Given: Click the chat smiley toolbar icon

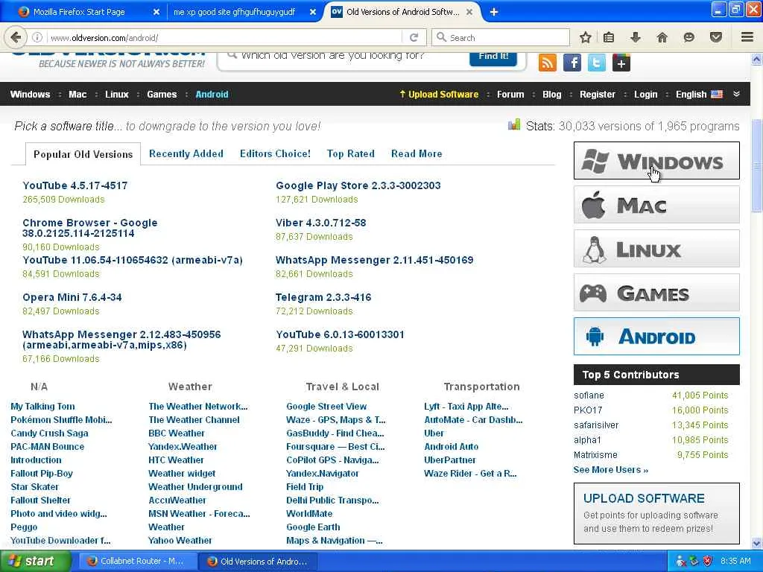Looking at the screenshot, I should [x=688, y=37].
